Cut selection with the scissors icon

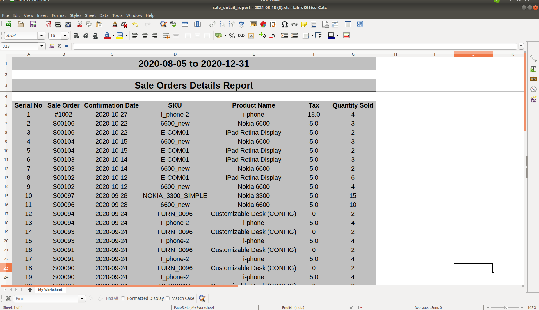(x=80, y=24)
